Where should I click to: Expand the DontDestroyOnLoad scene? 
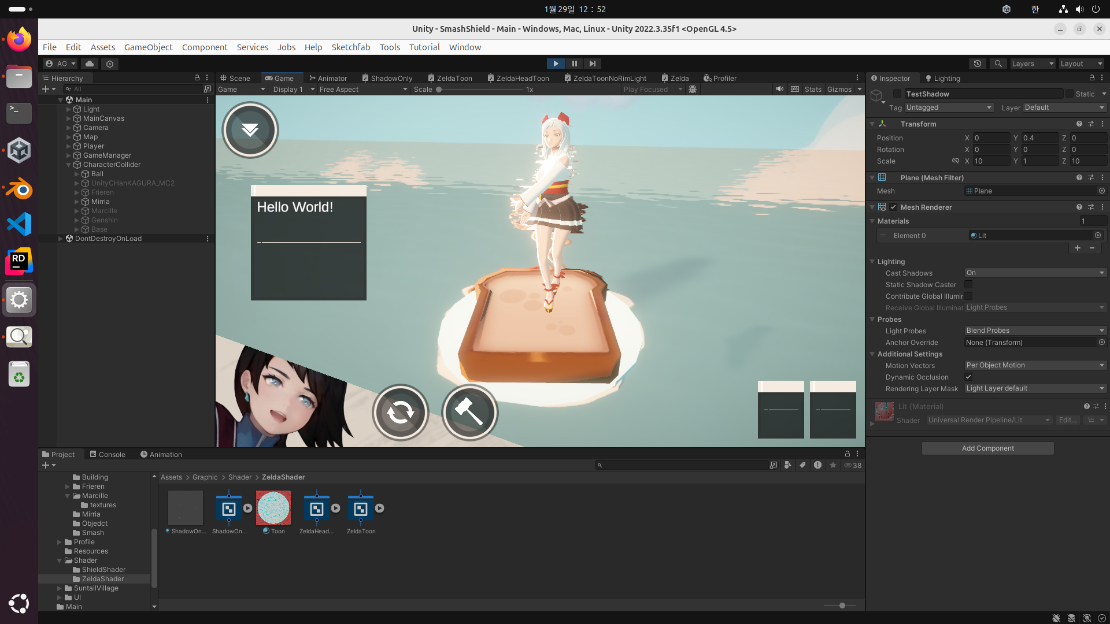click(60, 239)
